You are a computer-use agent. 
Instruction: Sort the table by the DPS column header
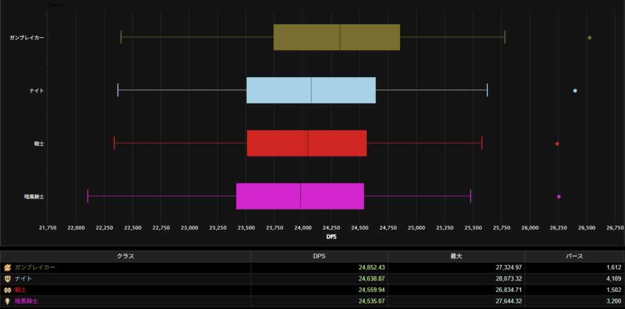[319, 256]
